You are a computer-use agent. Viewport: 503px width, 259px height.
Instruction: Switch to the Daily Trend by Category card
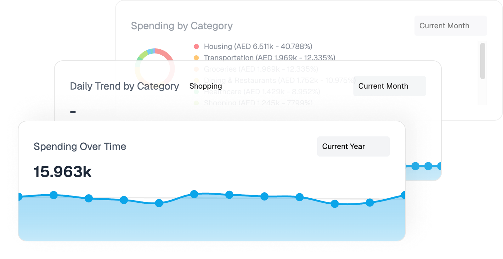(x=124, y=86)
